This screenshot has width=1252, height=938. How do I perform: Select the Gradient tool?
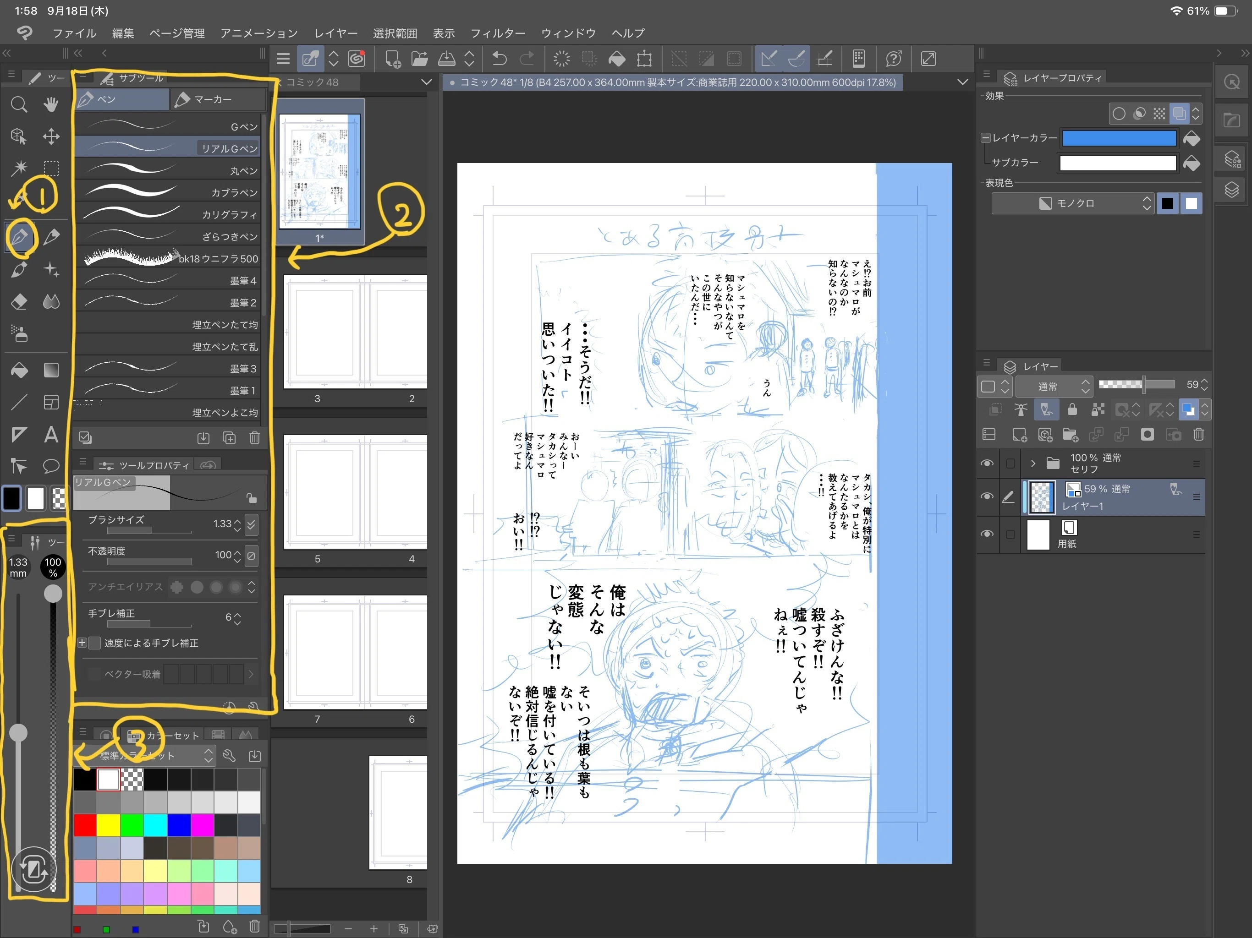pyautogui.click(x=51, y=371)
